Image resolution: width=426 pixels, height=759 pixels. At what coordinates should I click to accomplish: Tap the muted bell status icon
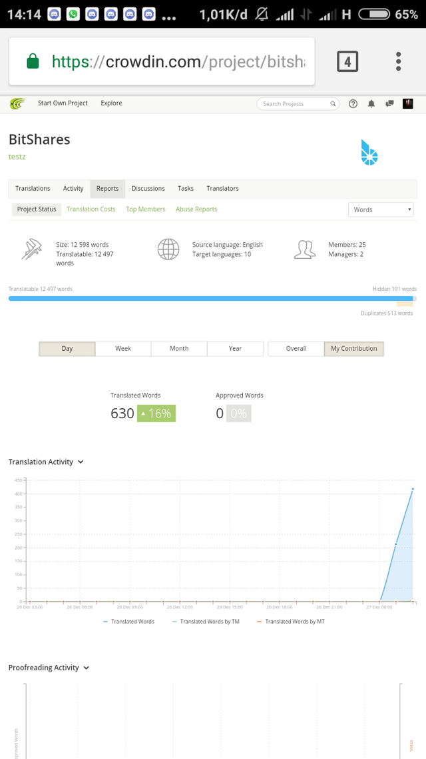[x=262, y=15]
